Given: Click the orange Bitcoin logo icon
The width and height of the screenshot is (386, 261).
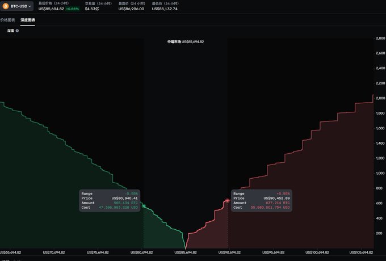Looking at the screenshot, I should pos(6,6).
